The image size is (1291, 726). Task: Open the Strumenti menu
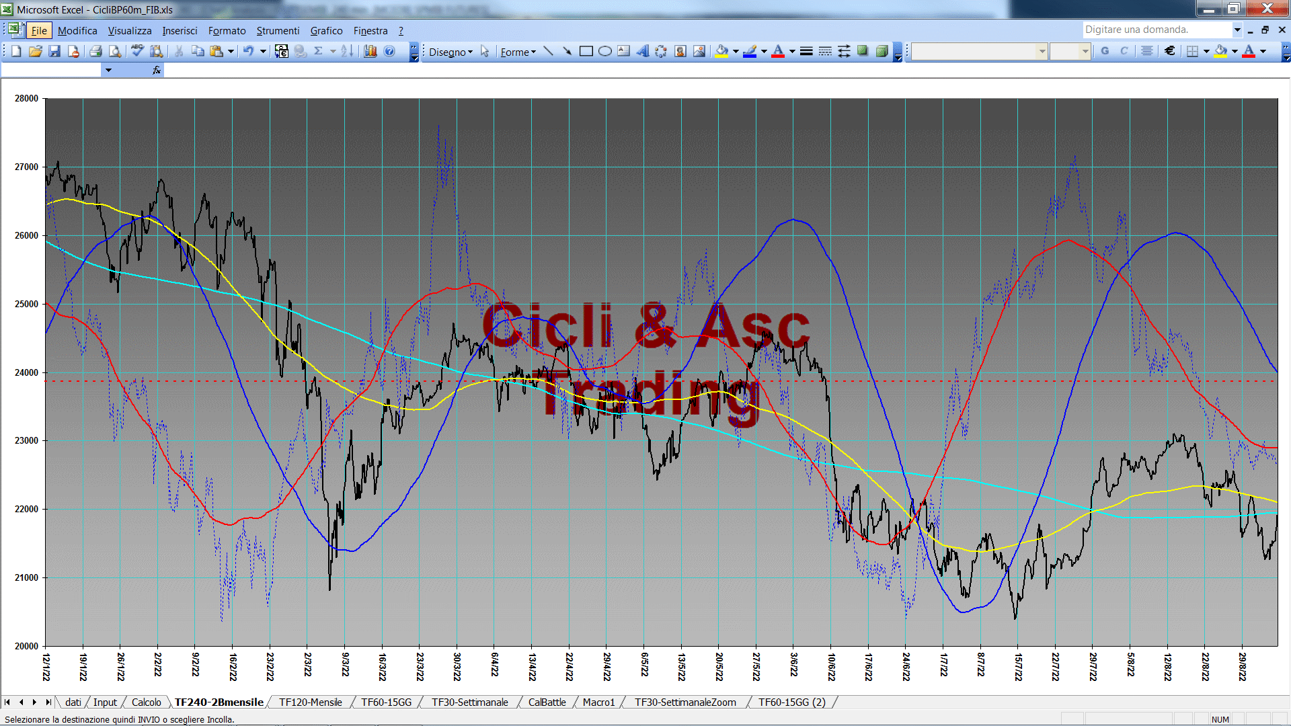tap(278, 31)
